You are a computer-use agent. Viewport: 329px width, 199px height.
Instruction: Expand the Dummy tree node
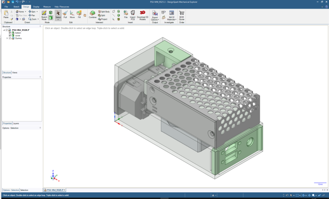pos(7,38)
